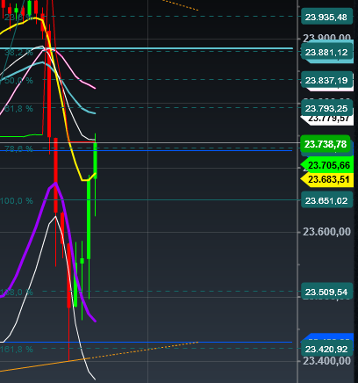Click the 23.600,00 axis value

(326, 232)
